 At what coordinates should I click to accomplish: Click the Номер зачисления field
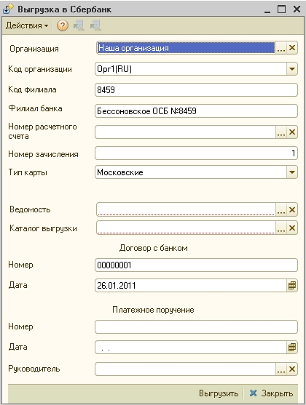196,153
